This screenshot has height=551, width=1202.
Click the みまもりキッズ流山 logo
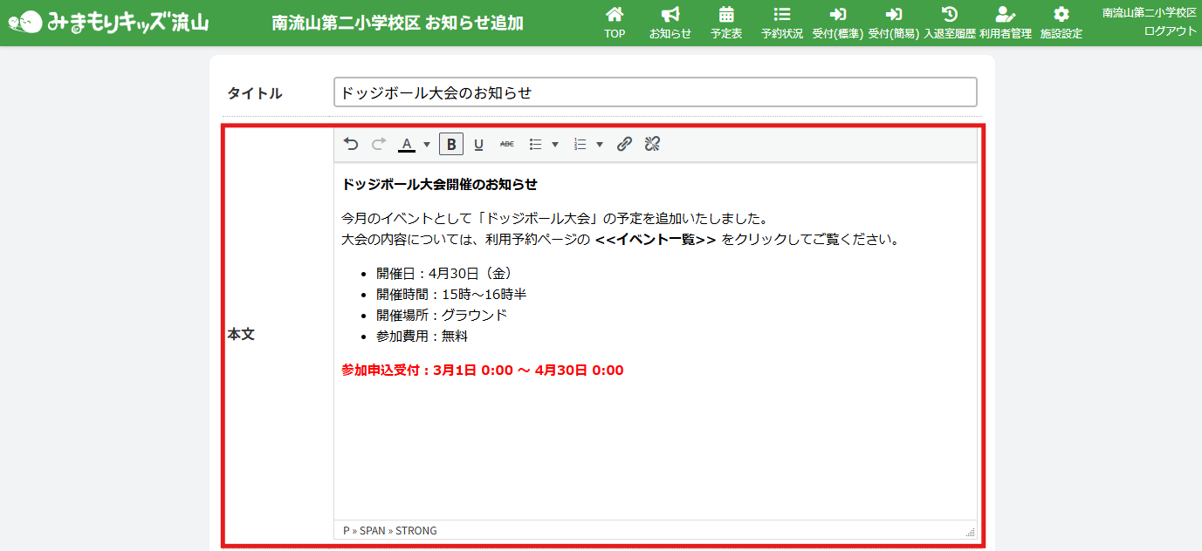109,22
